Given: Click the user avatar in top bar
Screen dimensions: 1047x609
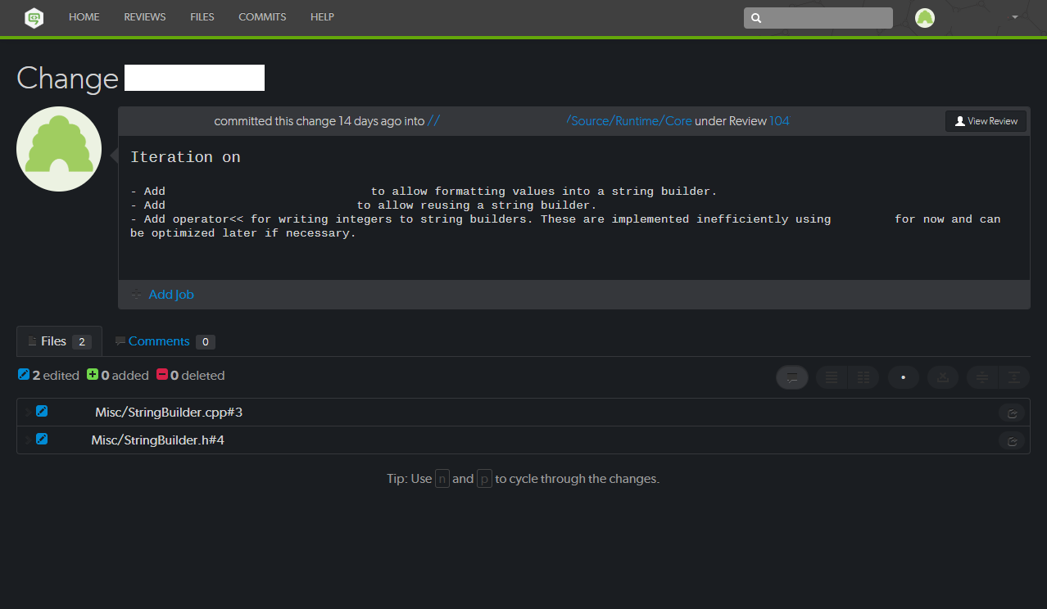Looking at the screenshot, I should pyautogui.click(x=925, y=18).
